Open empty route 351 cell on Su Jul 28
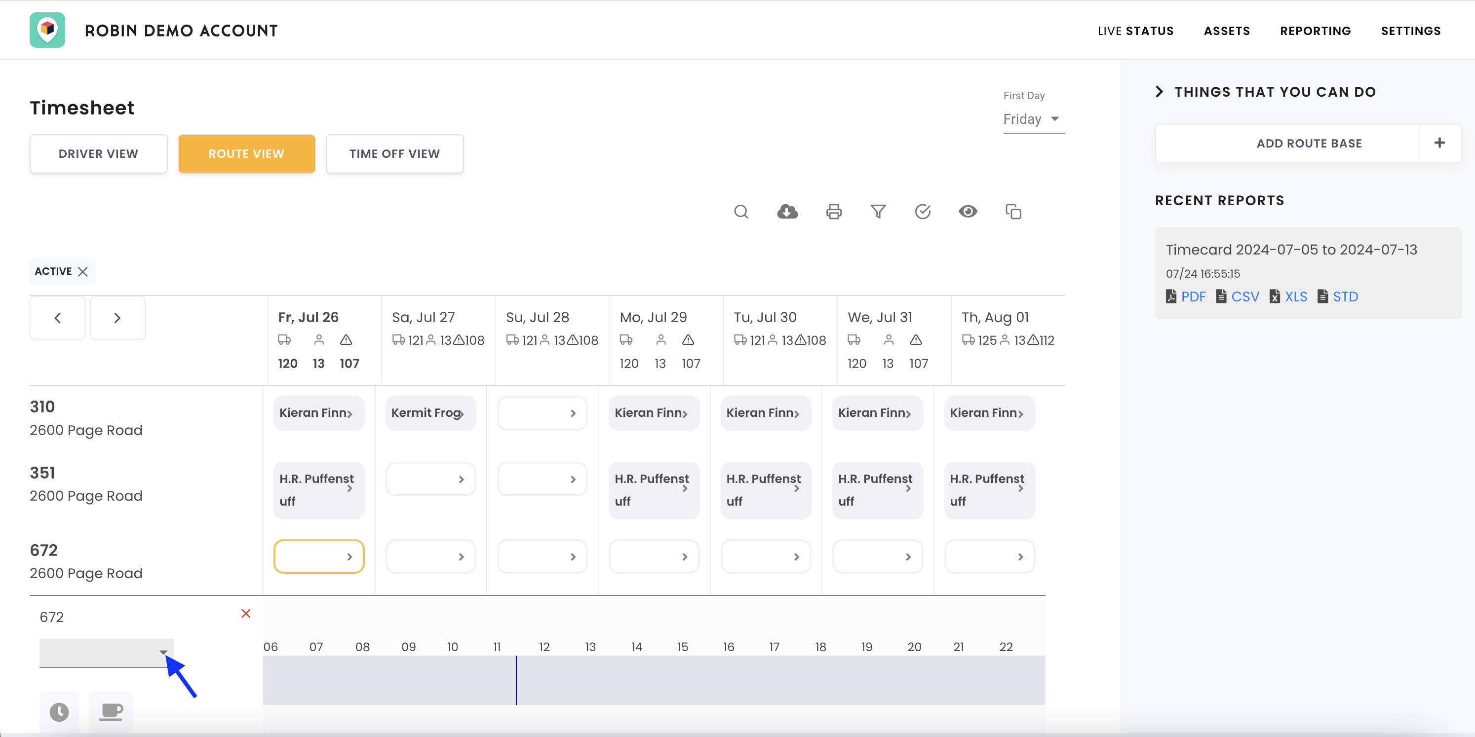This screenshot has height=737, width=1475. 542,479
